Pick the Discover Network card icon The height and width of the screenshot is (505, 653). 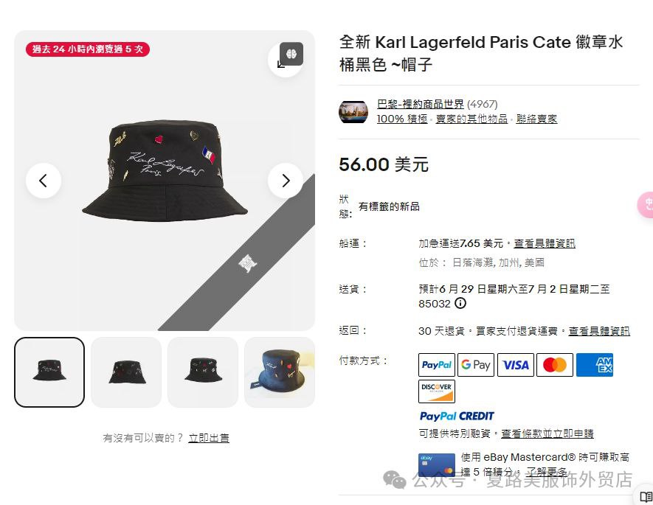(437, 391)
